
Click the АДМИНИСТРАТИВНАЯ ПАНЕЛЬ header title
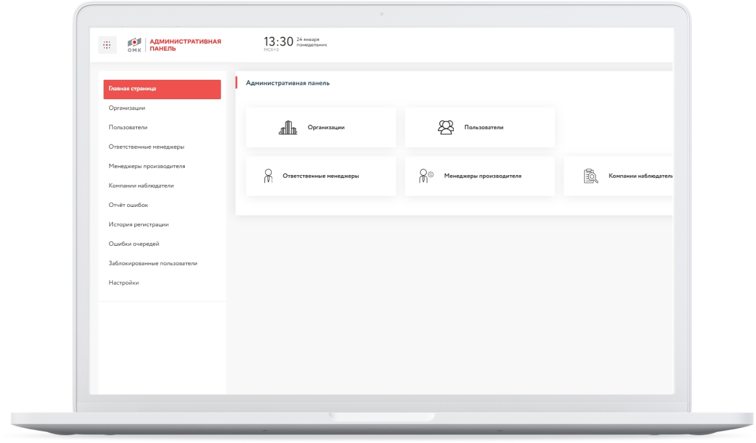click(x=185, y=45)
